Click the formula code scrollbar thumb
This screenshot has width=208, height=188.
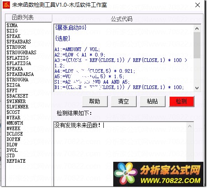(x=197, y=45)
